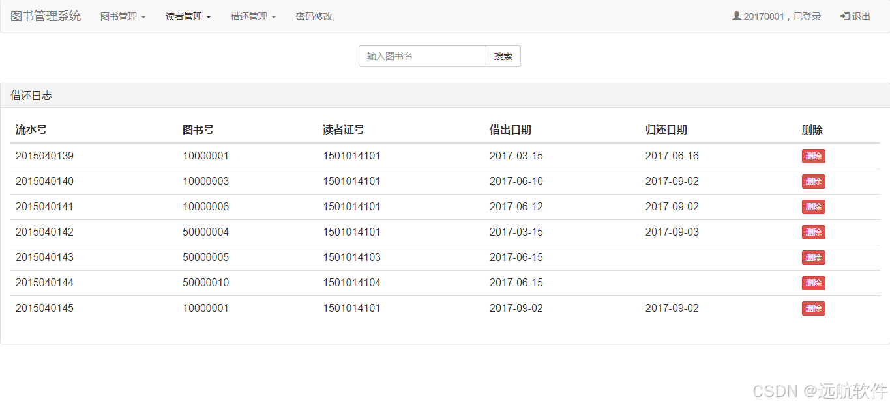Click the user icon beside 20170001
890x406 pixels.
pyautogui.click(x=736, y=16)
